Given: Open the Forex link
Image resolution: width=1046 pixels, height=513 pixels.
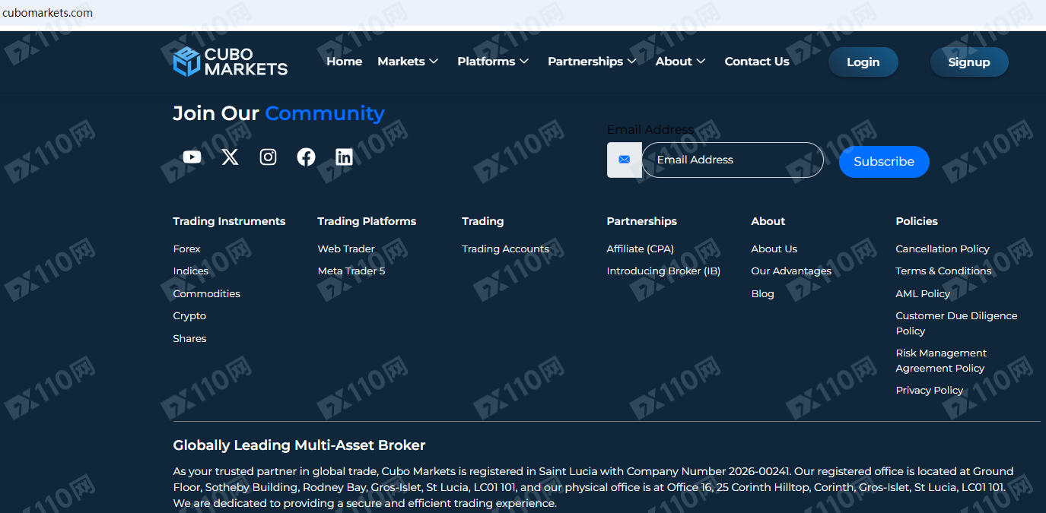Looking at the screenshot, I should pos(187,249).
